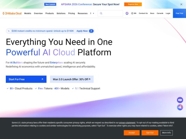The width and height of the screenshot is (186, 139).
Task: Open the AI assistant icon in navbar
Action: click(127, 13)
